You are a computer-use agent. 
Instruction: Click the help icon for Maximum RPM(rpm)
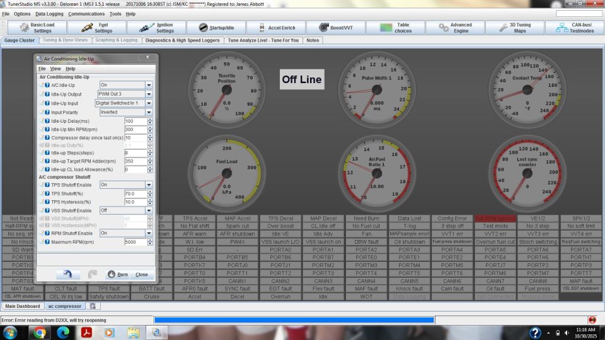tap(47, 242)
